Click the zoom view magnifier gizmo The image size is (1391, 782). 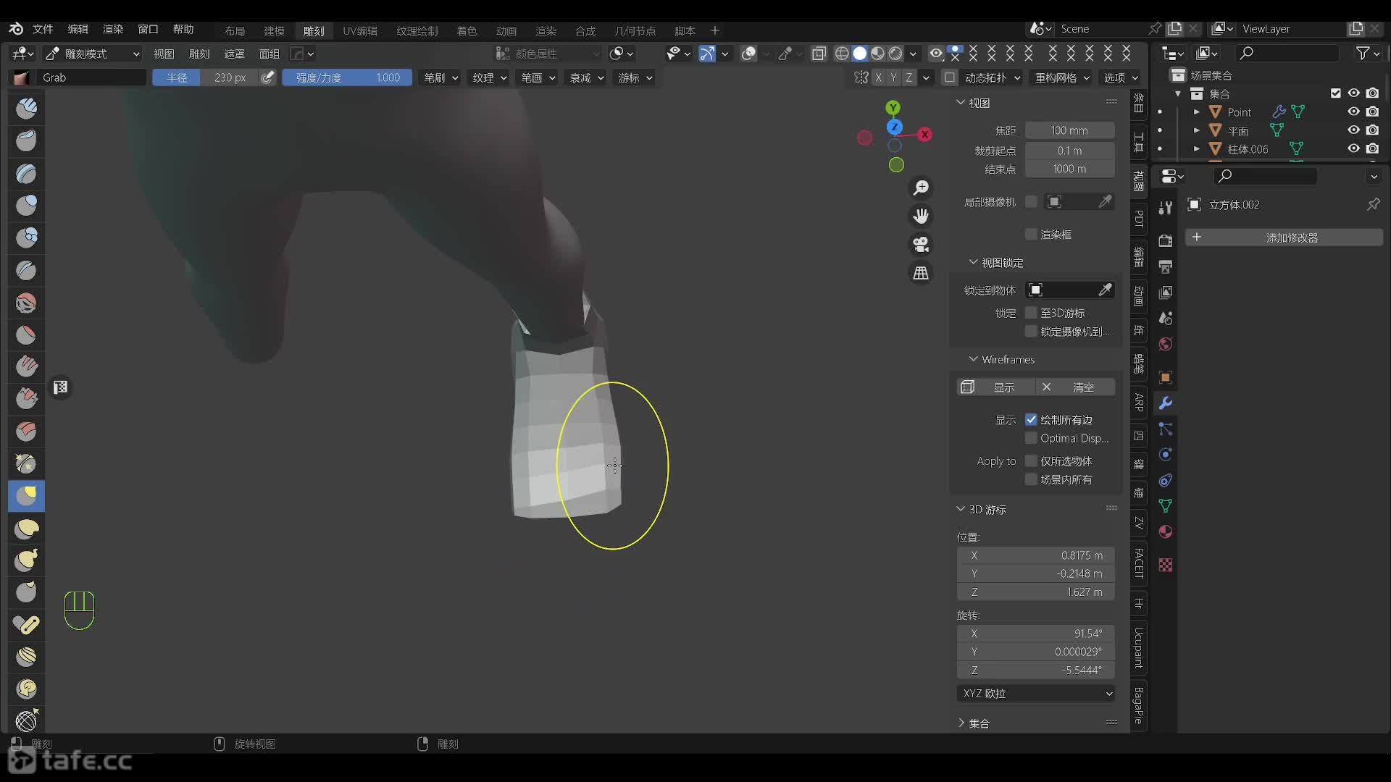tap(921, 188)
